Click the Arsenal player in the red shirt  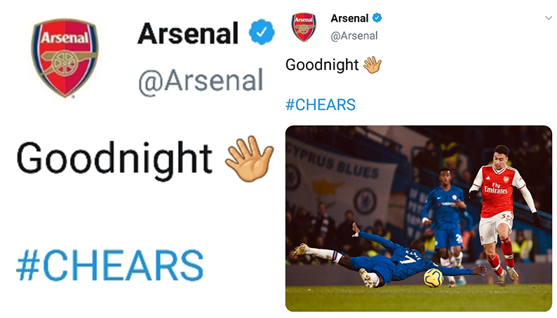coord(499,210)
